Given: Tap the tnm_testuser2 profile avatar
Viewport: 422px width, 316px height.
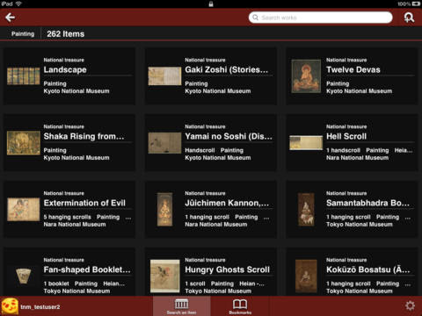Looking at the screenshot, I should (x=10, y=306).
